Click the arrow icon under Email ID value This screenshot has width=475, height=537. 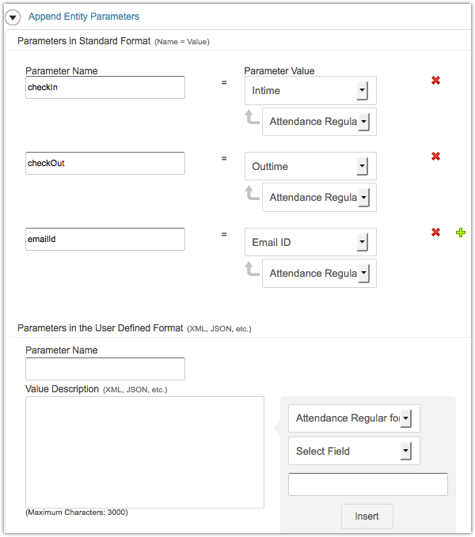[x=252, y=270]
